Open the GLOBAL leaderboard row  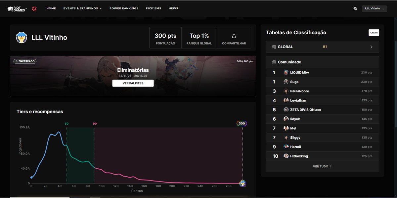tap(323, 47)
